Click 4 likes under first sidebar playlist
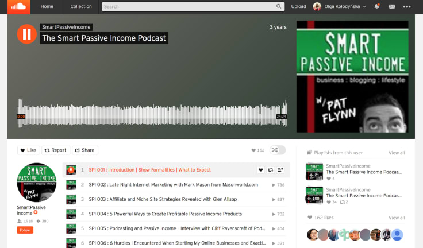This screenshot has width=423, height=248. 330,179
